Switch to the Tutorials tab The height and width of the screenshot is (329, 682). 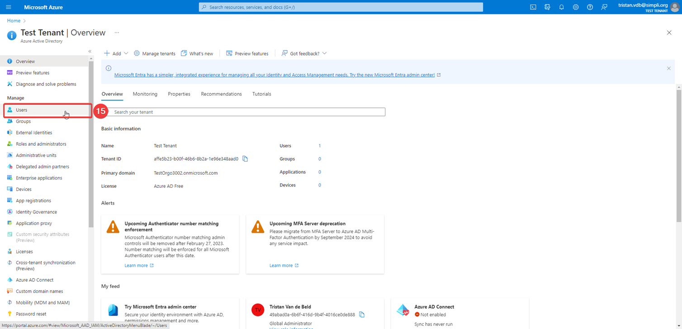262,94
